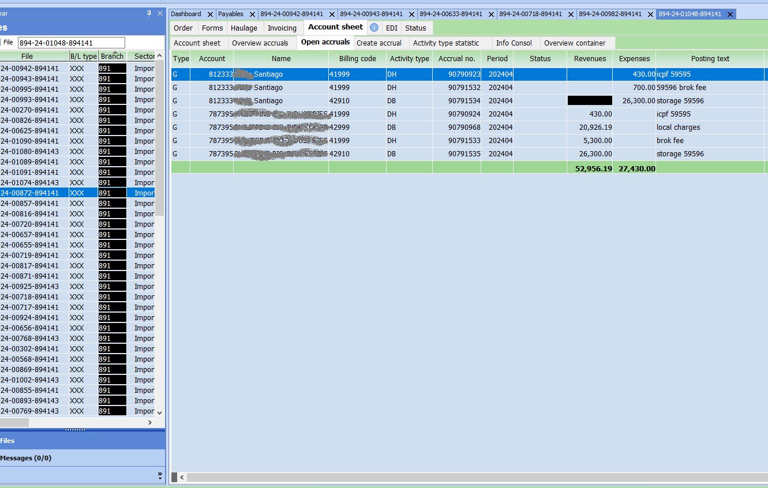This screenshot has height=488, width=768.
Task: Select file 24-00925-894143 in the file list
Action: 78,287
